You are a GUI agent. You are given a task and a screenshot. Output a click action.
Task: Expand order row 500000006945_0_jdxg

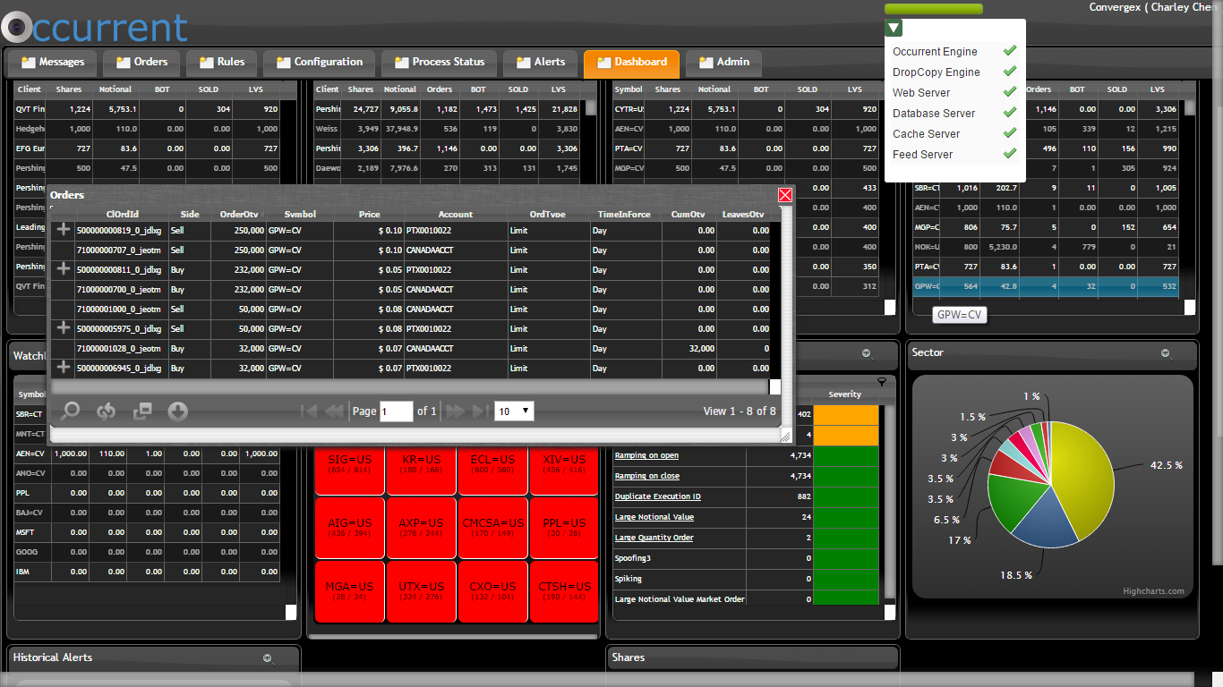pos(64,368)
